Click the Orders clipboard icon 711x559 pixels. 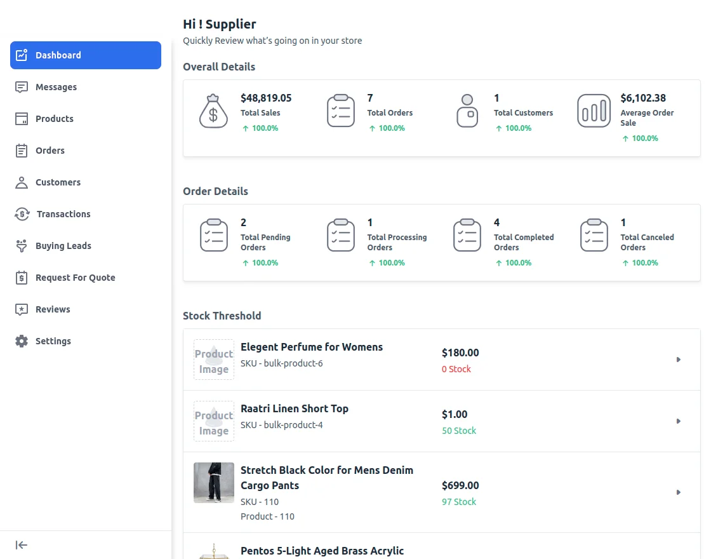[x=21, y=150]
